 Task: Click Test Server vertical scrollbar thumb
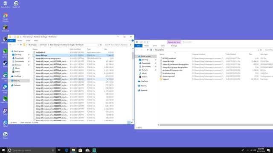(x=133, y=55)
